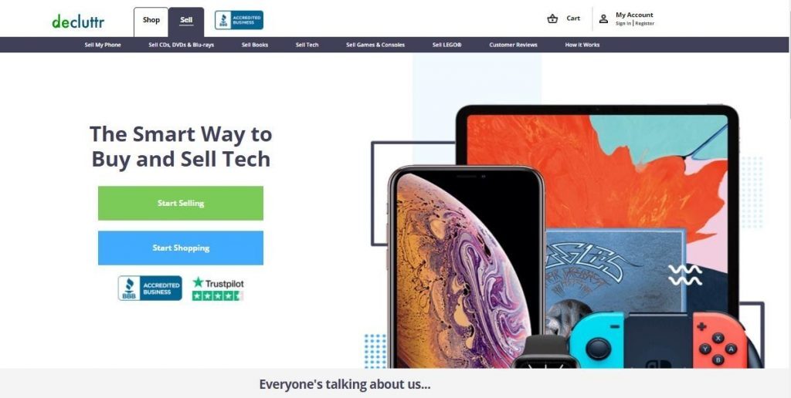Click the Sign In link
The image size is (791, 398).
click(623, 24)
